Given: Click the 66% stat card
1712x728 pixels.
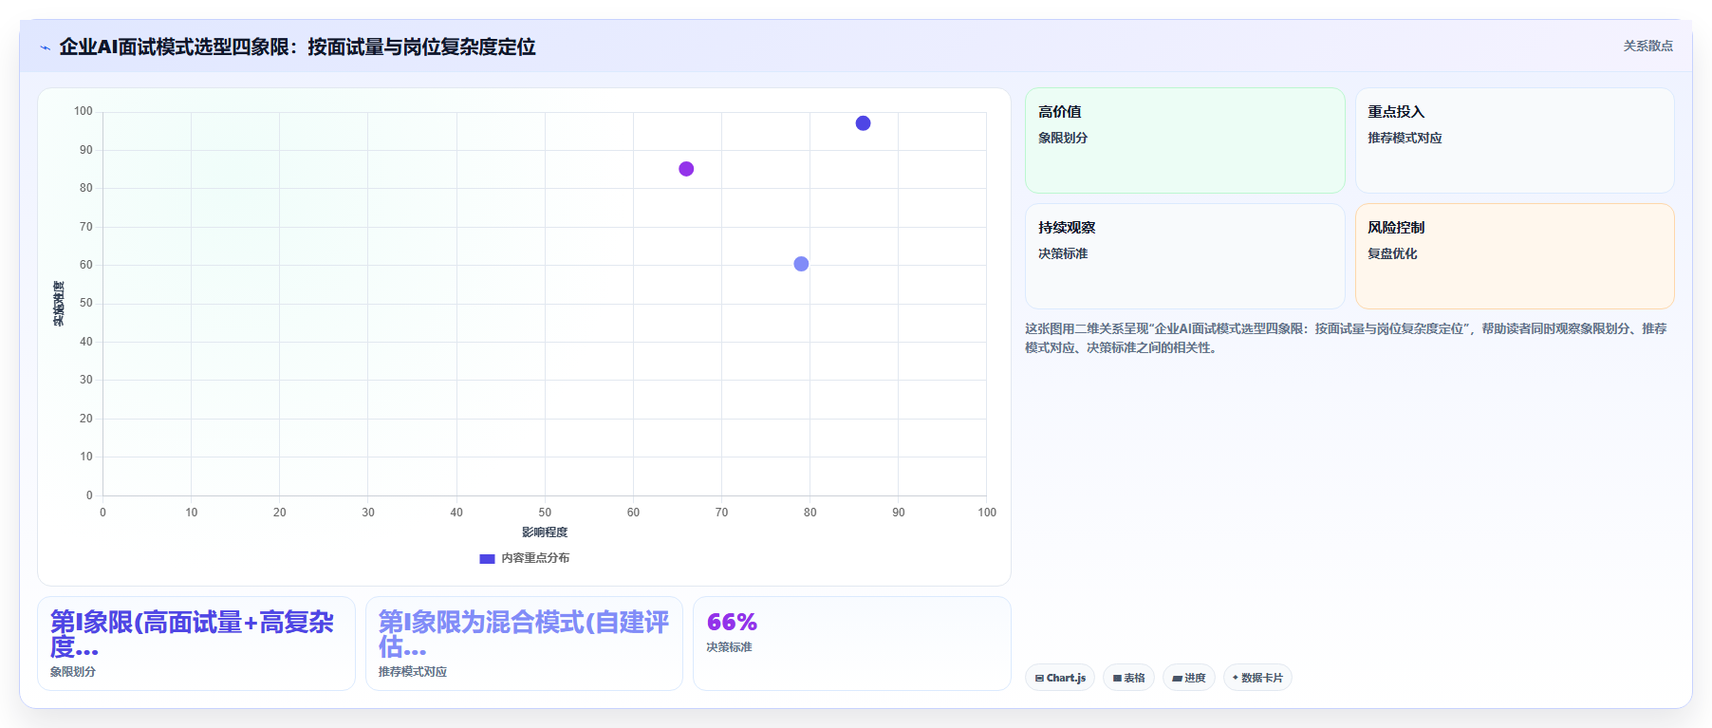Looking at the screenshot, I should [x=851, y=644].
